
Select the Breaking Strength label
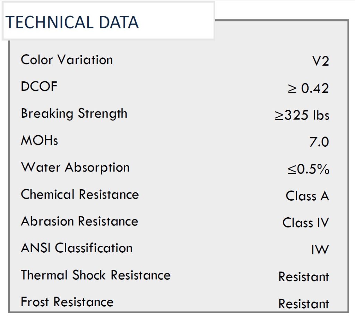[x=74, y=114]
